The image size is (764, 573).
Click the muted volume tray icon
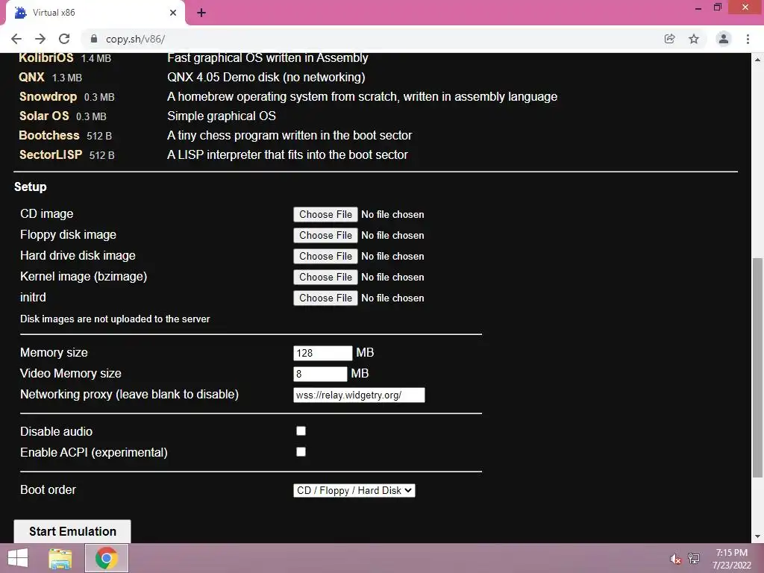tap(674, 559)
